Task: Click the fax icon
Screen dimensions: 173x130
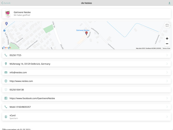Action: tap(6, 89)
